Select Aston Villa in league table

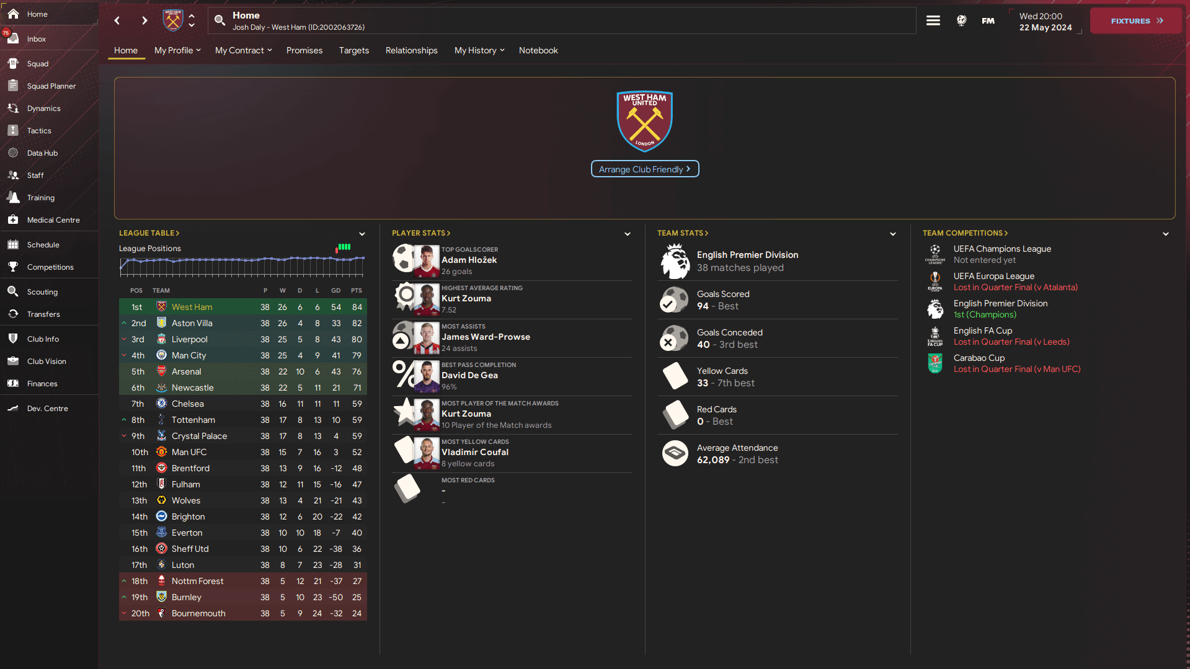point(243,323)
